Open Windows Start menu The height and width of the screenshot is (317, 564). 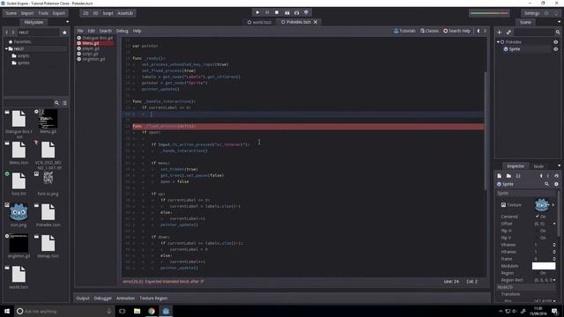(x=7, y=311)
